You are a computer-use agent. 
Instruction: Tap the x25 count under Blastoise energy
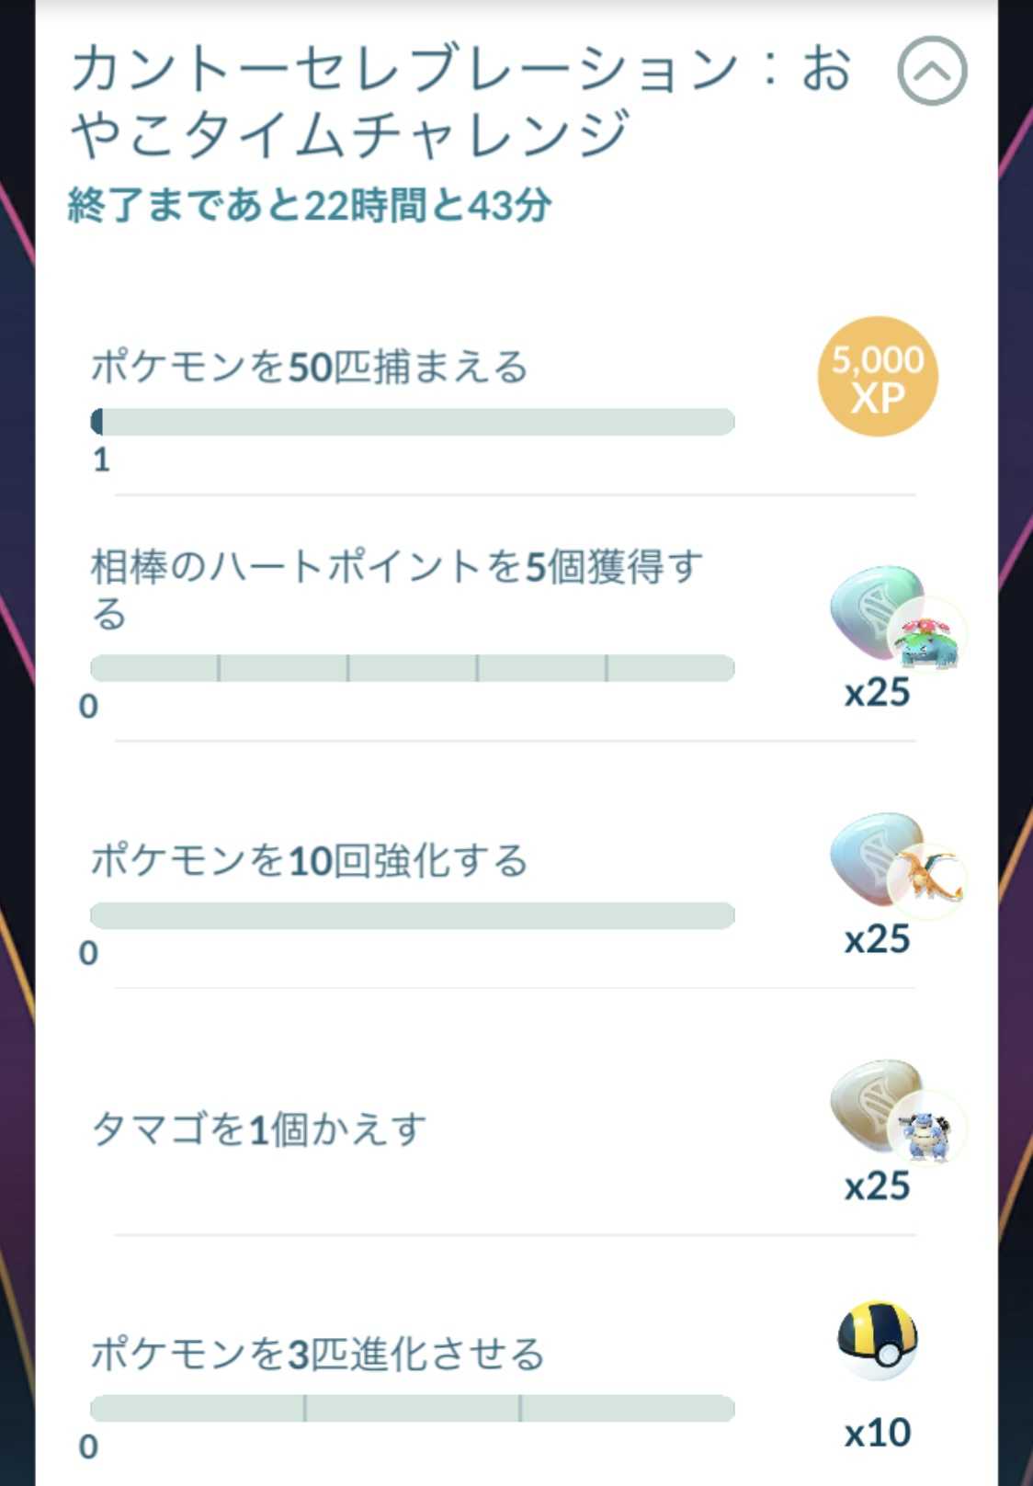(877, 1185)
